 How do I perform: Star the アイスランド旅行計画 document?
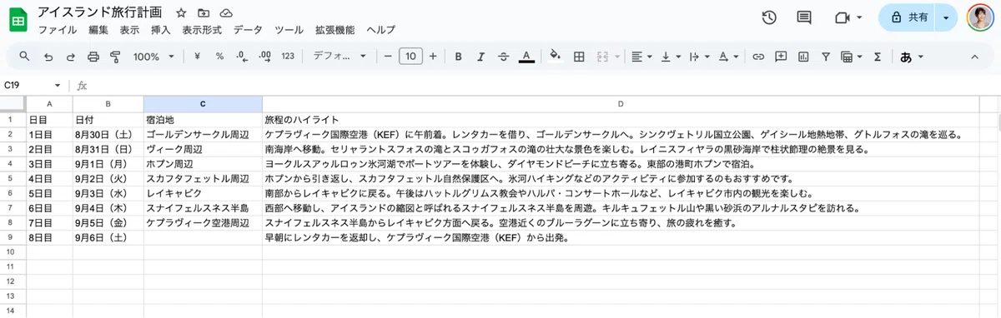(182, 13)
